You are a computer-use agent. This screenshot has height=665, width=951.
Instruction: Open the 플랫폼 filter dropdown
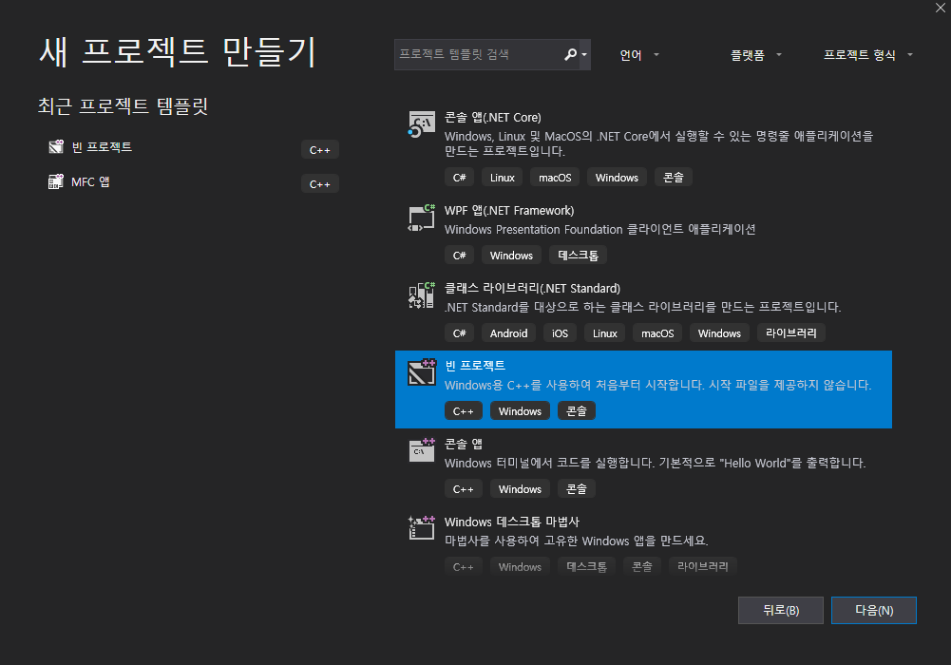(x=755, y=55)
